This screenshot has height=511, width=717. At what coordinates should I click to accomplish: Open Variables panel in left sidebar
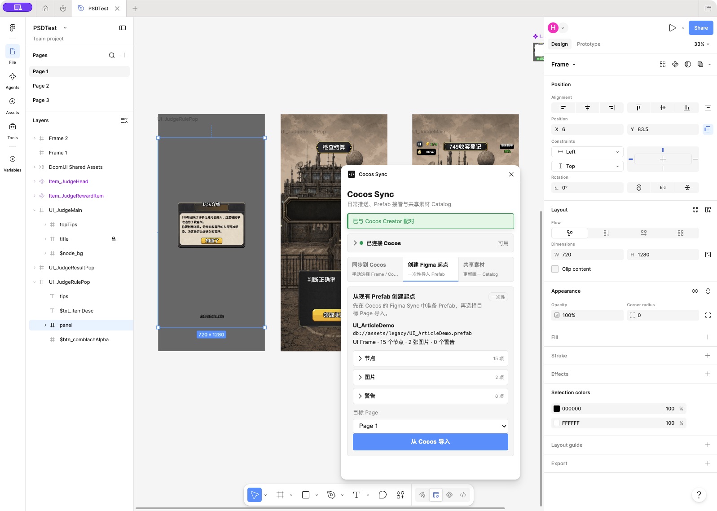tap(13, 163)
